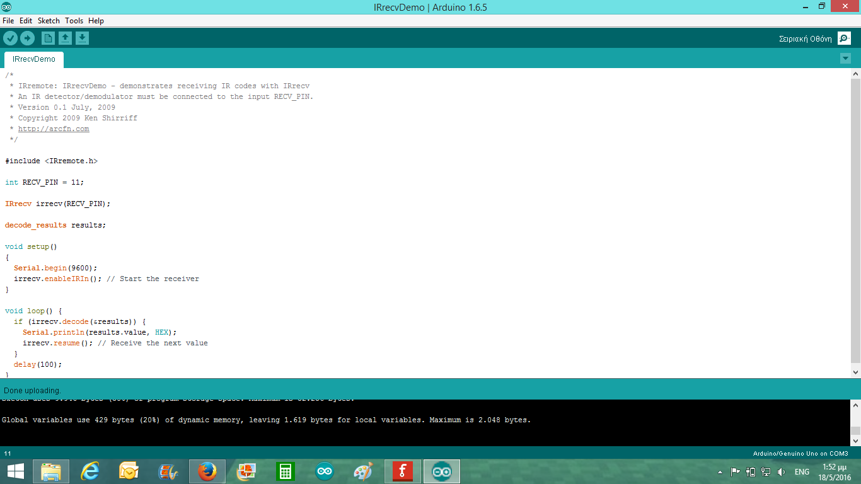Open the Action Center flag icon
Image resolution: width=861 pixels, height=484 pixels.
735,471
